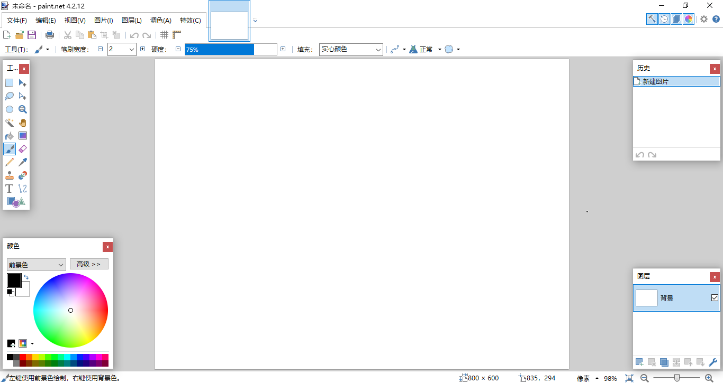Toggle pixel grid display in toolbar
Screen dimensions: 723x383
click(165, 35)
